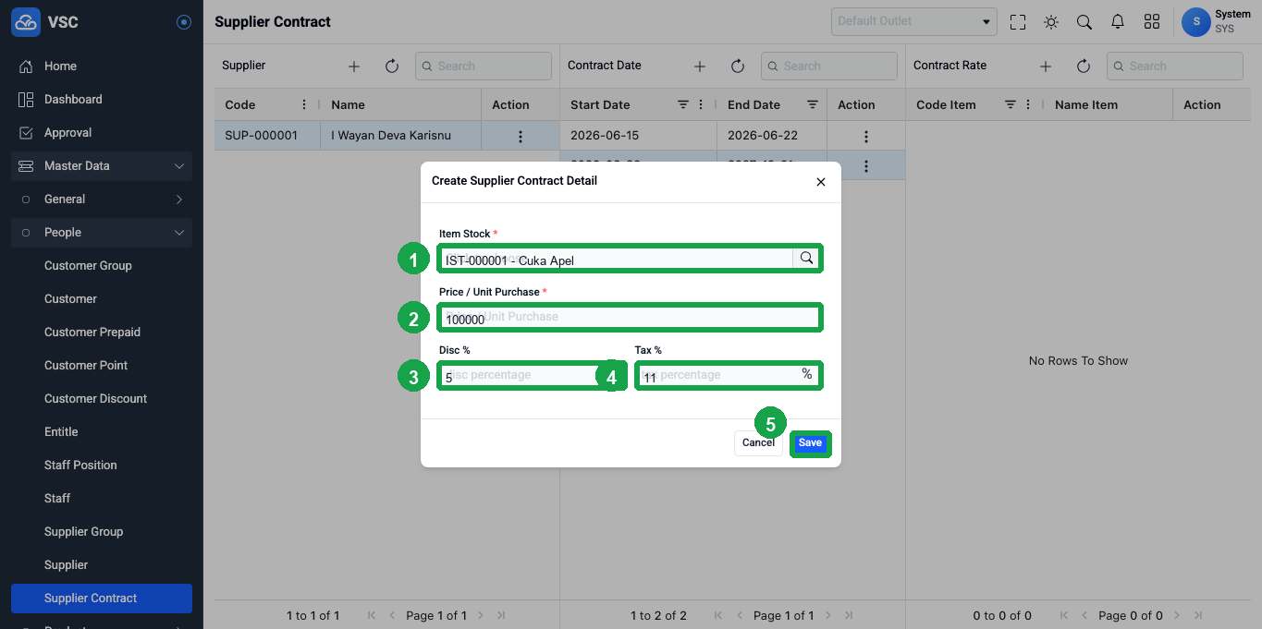The width and height of the screenshot is (1262, 629).
Task: Go to Customer Prepaid page
Action: click(x=102, y=333)
